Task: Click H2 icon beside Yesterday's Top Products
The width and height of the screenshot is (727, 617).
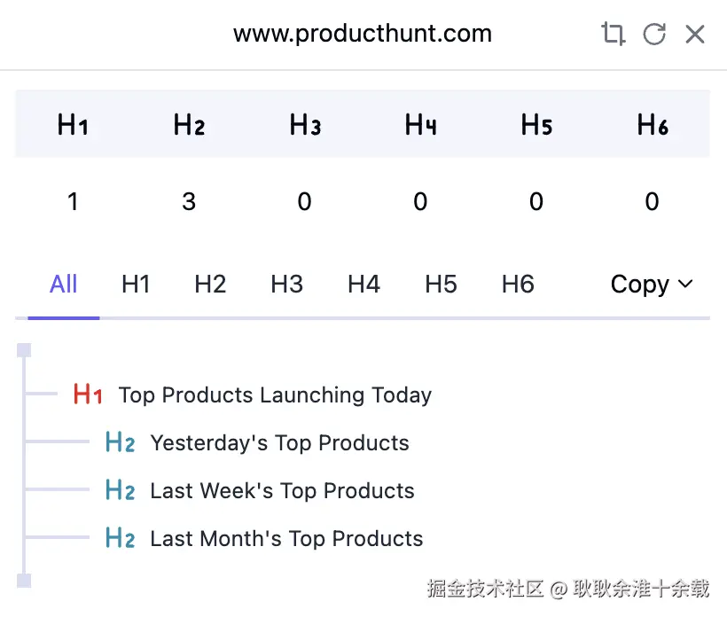Action: (120, 443)
